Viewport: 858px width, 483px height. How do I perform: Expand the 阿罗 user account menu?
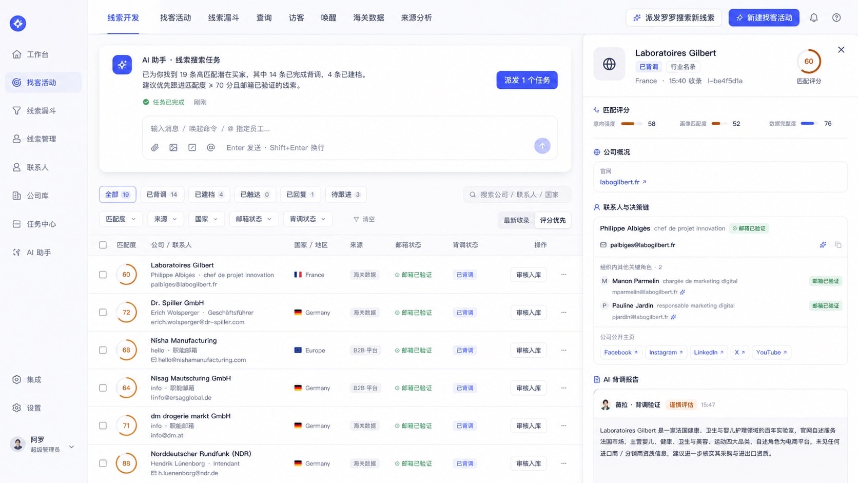[x=43, y=444]
